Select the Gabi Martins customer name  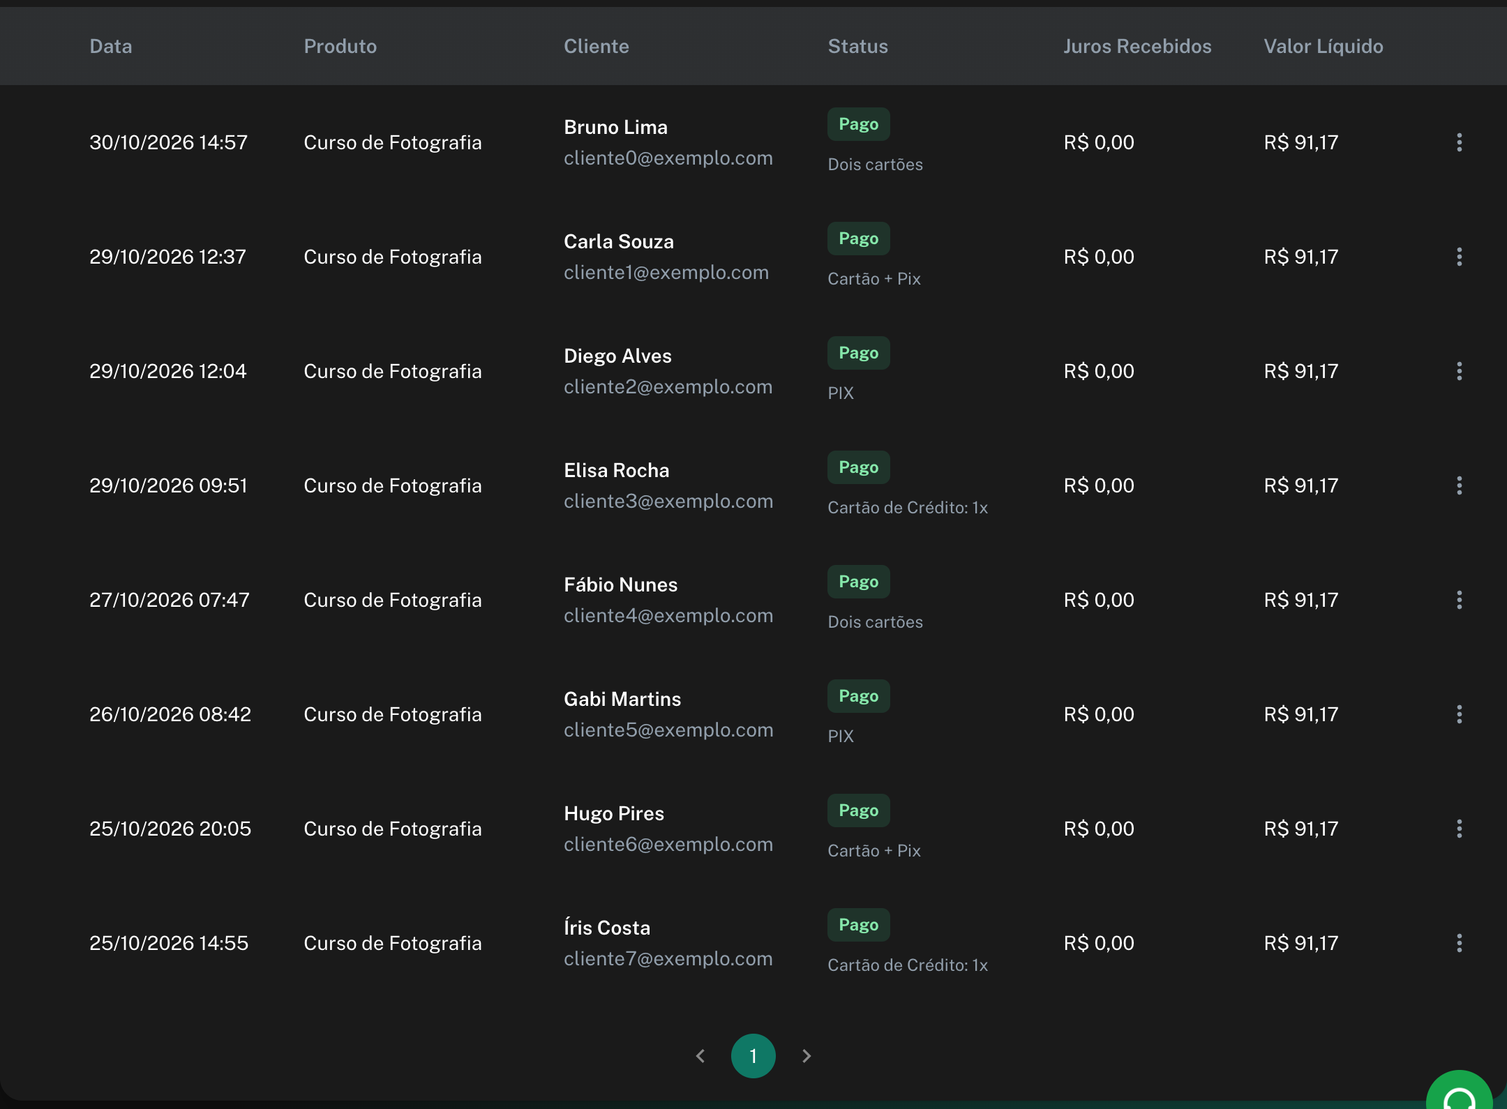tap(622, 699)
